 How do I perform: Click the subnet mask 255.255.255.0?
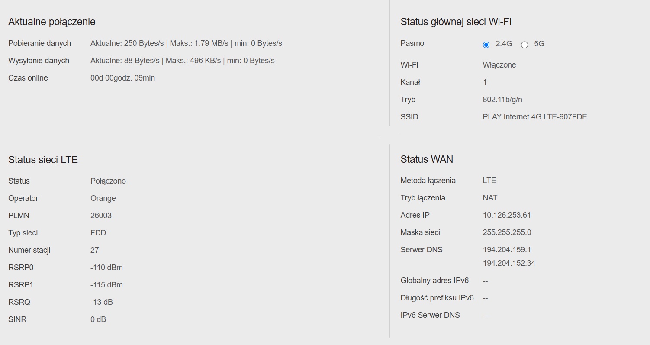pyautogui.click(x=507, y=232)
